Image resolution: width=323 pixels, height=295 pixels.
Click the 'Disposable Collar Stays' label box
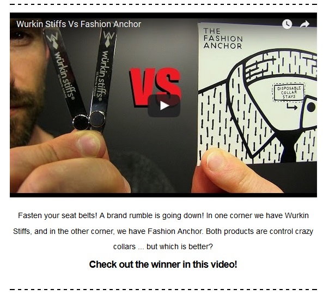(x=289, y=92)
